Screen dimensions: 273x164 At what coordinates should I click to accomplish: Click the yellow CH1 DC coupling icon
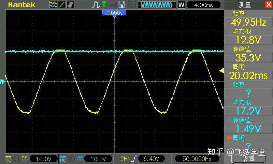point(8,159)
